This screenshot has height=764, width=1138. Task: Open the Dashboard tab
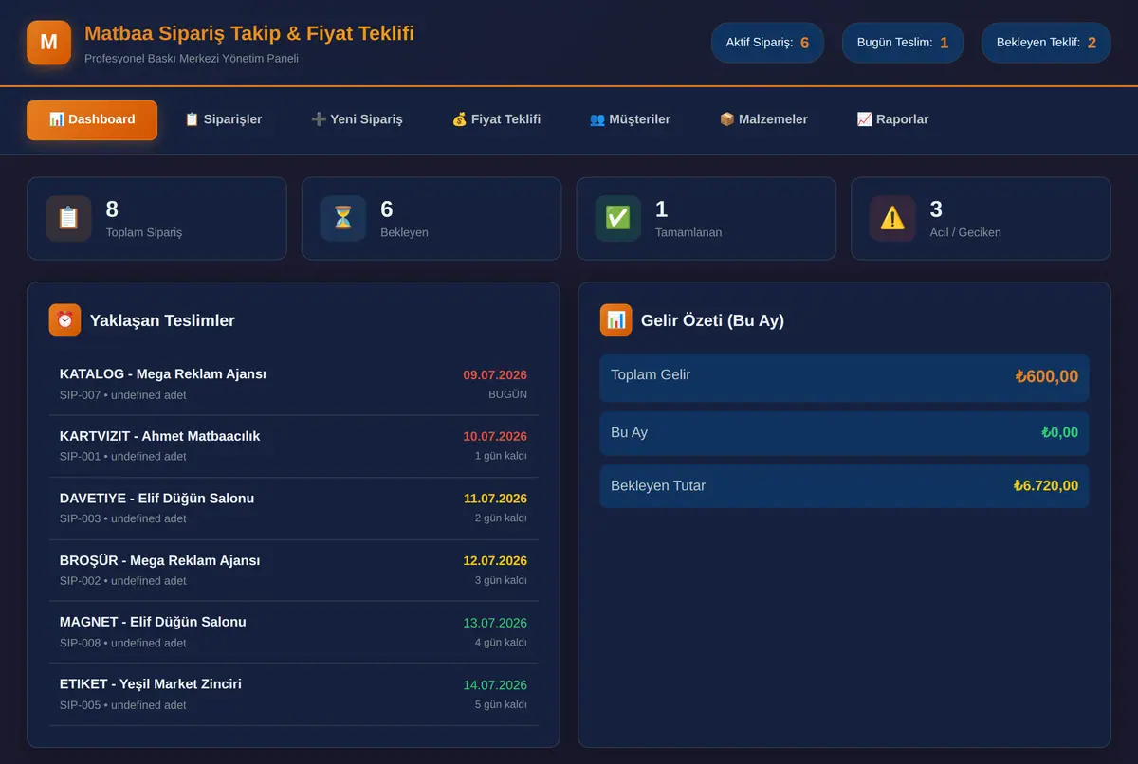(x=92, y=119)
